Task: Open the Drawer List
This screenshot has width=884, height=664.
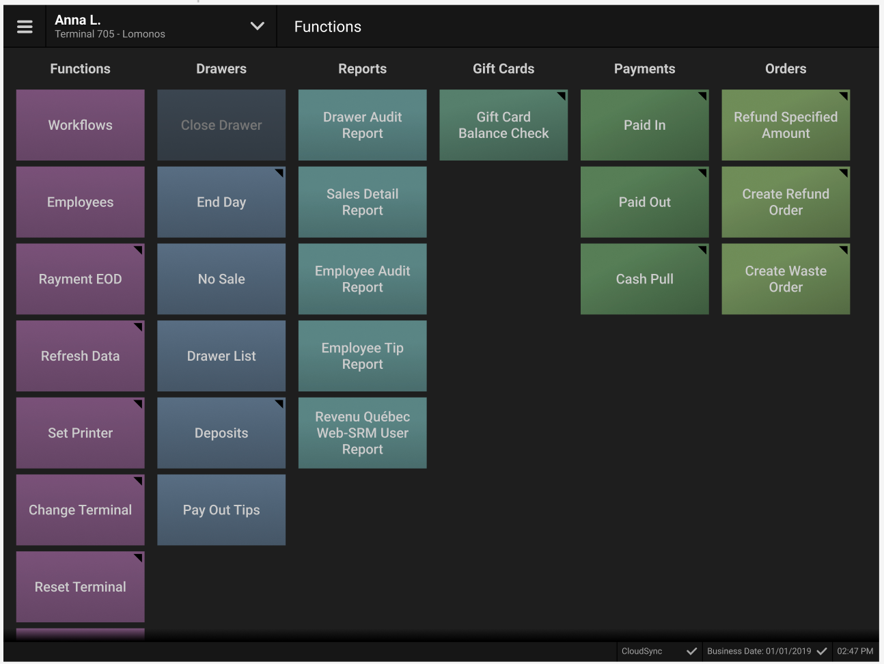Action: pos(221,356)
